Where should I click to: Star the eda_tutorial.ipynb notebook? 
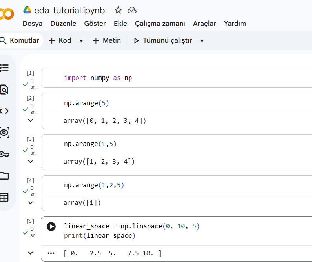point(118,10)
